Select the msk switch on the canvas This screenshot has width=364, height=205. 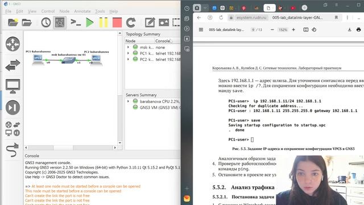click(68, 60)
